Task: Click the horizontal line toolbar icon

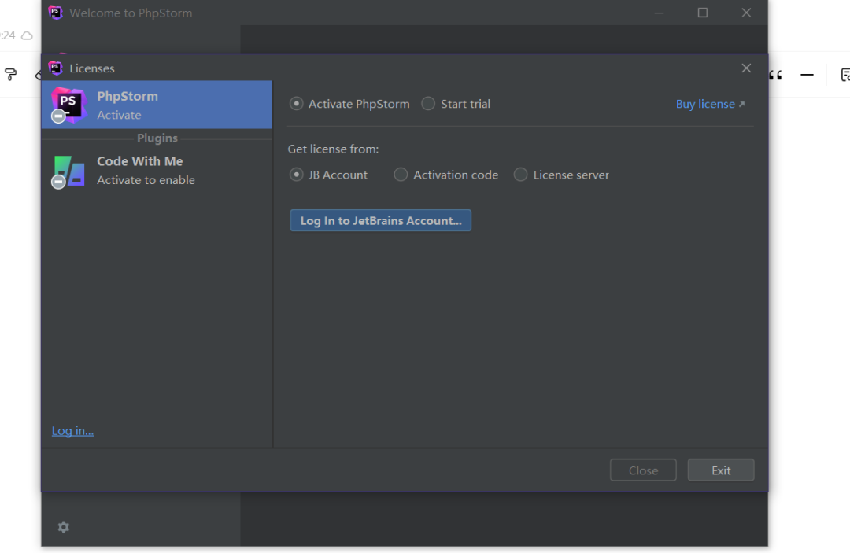Action: pyautogui.click(x=807, y=75)
